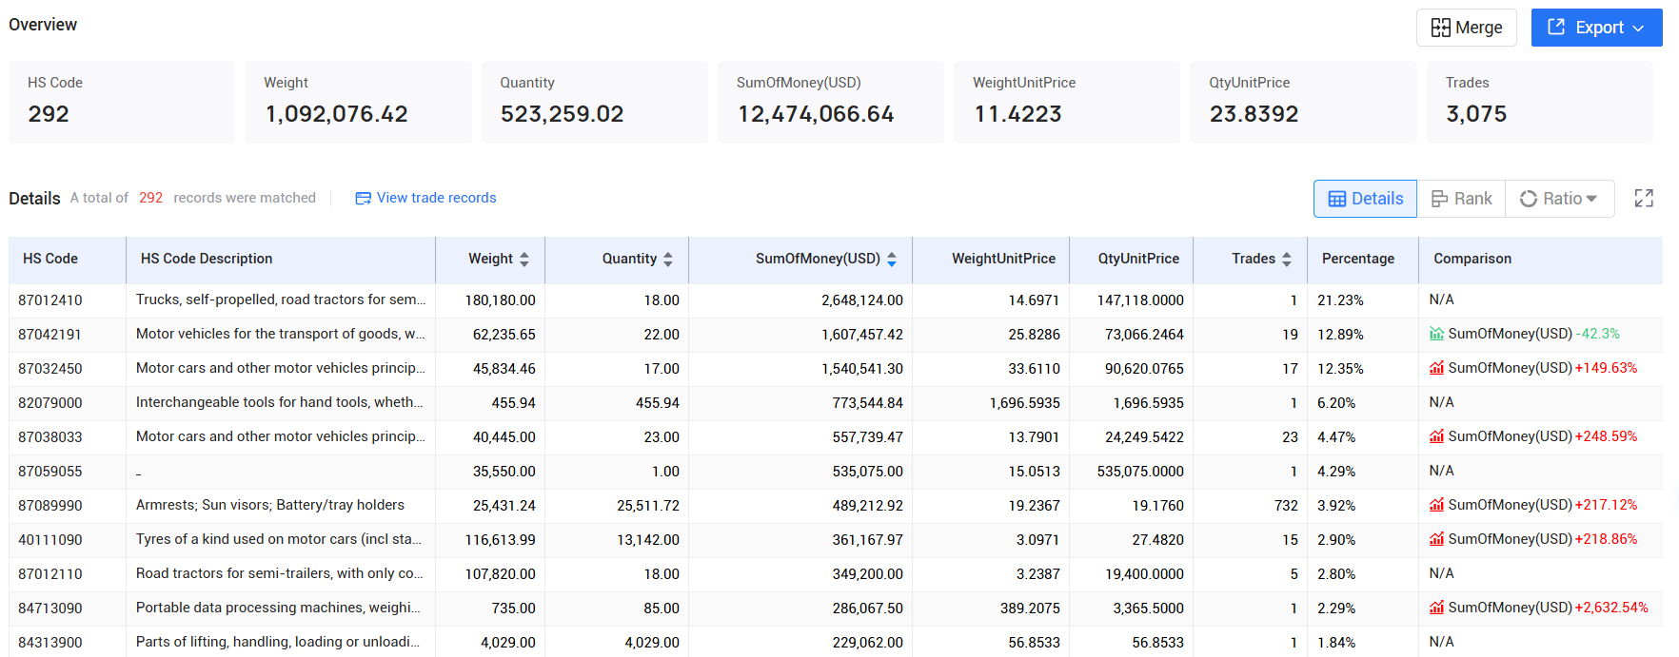Click HS code 84313900
This screenshot has height=657, width=1679.
point(50,643)
